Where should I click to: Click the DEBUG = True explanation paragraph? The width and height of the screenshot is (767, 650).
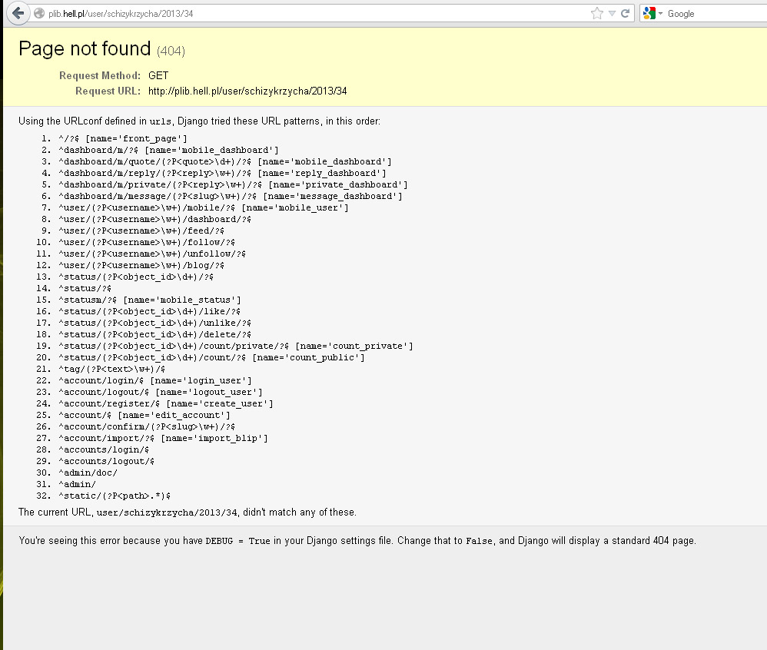[357, 540]
